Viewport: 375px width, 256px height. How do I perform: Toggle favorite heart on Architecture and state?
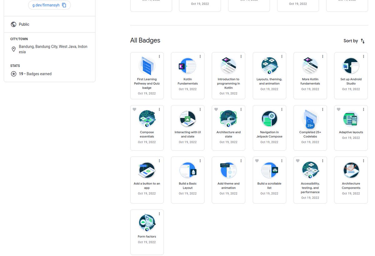coord(216,109)
